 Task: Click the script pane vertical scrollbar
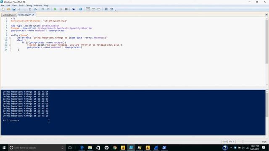267,41
